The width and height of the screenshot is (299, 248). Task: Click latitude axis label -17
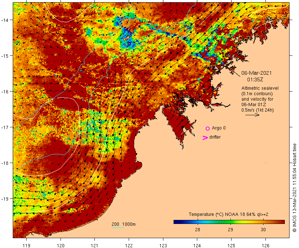pyautogui.click(x=4, y=127)
